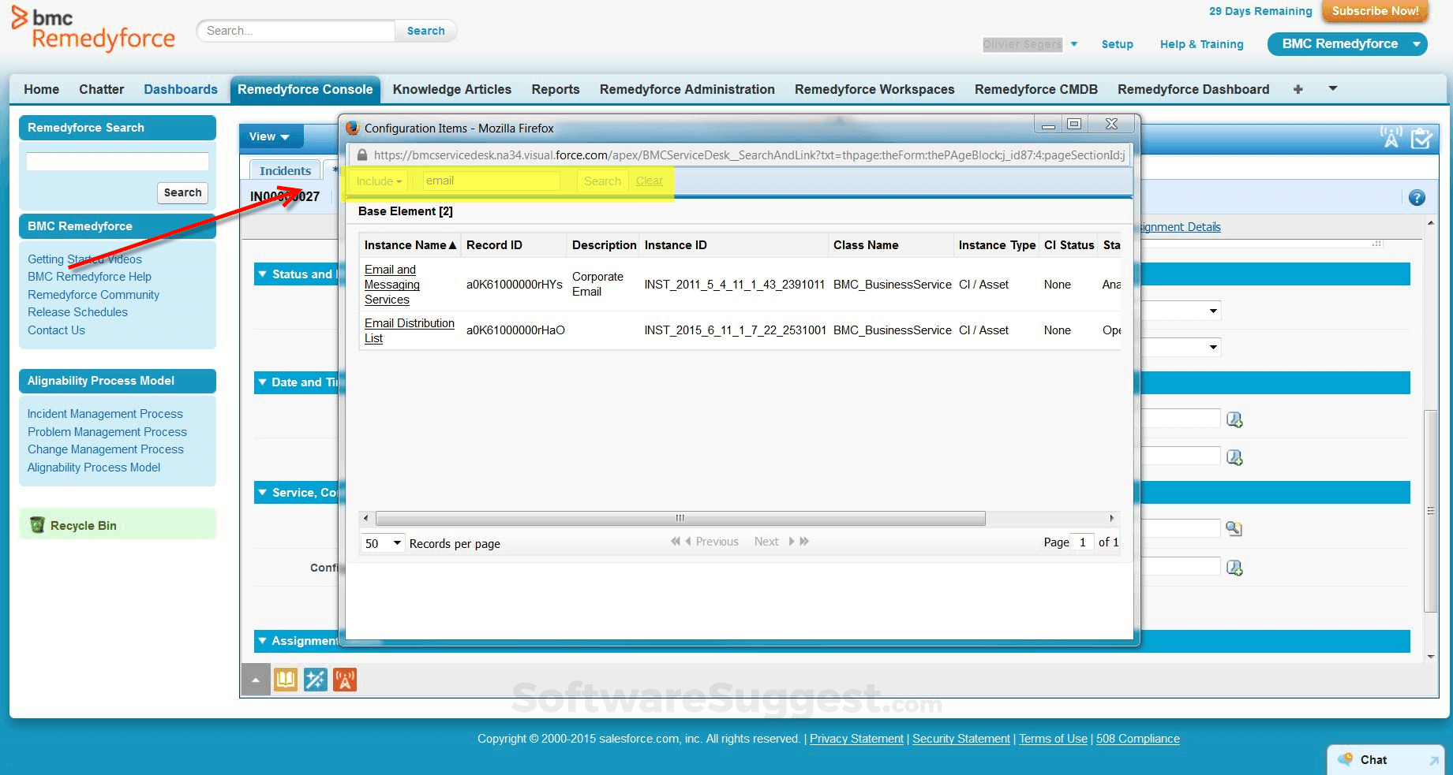Collapse the Status and Priority section
Screen dimensions: 1453x775
262,274
